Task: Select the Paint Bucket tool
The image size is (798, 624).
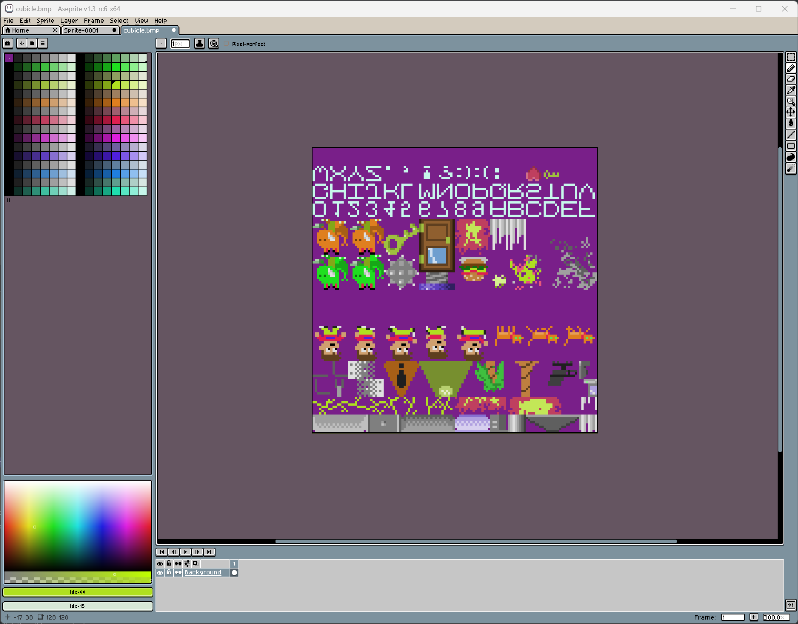Action: [x=791, y=123]
